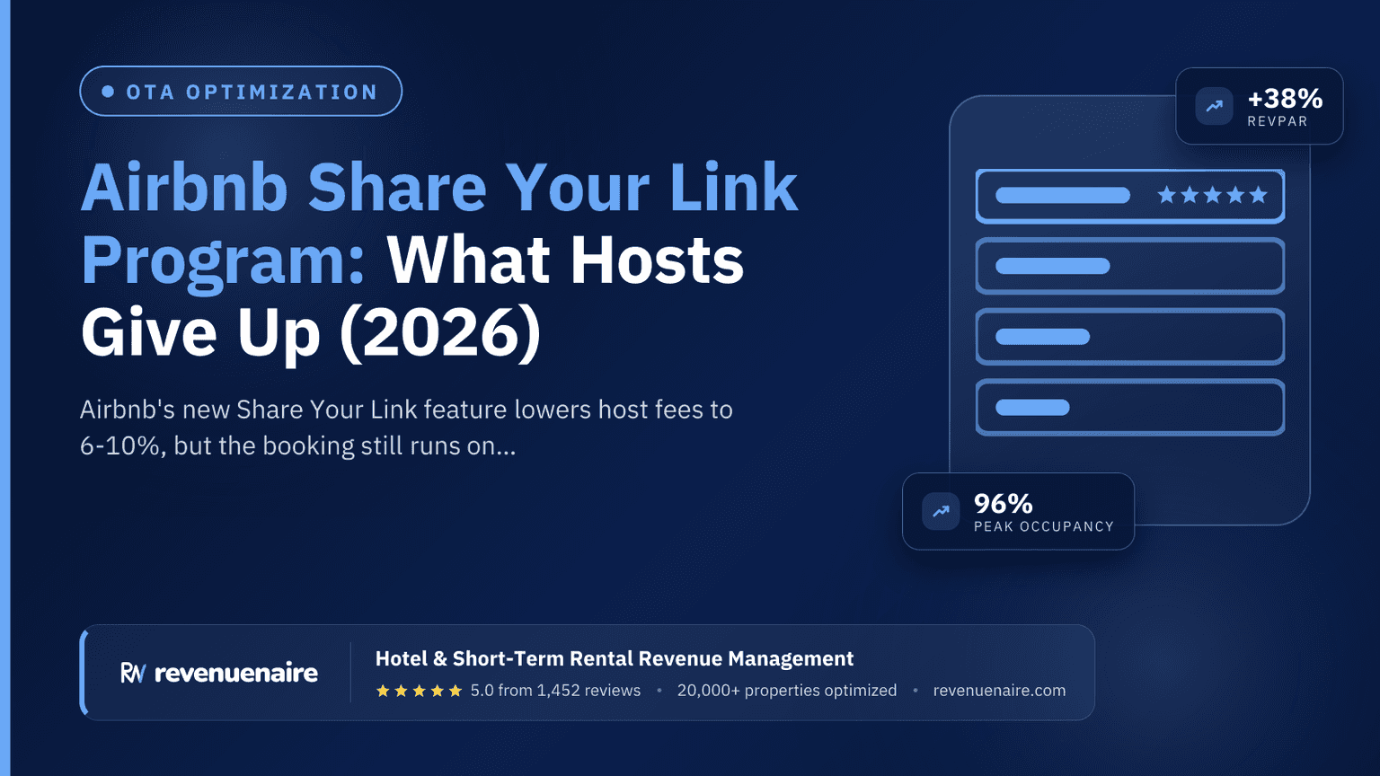Click "Hotel & Short-Term Rental Revenue Management" heading

point(615,658)
